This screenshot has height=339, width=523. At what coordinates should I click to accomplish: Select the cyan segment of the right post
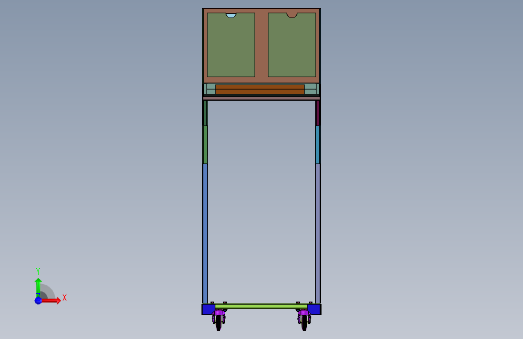(318, 145)
